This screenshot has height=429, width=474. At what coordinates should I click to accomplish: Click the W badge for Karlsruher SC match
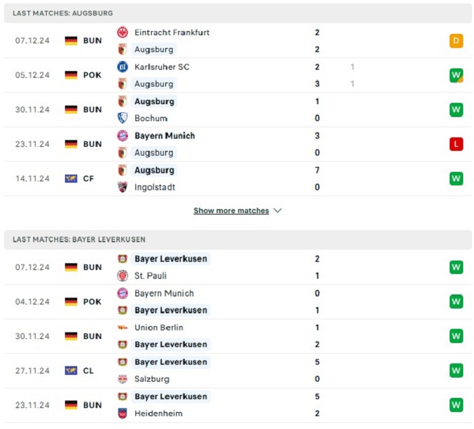tap(456, 75)
